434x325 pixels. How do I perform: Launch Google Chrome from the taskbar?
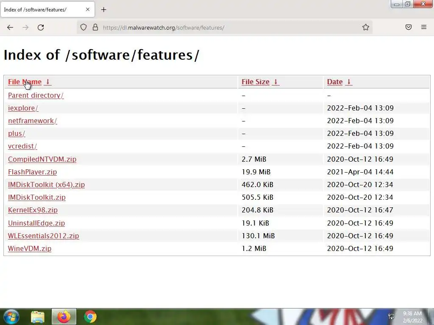coord(90,317)
